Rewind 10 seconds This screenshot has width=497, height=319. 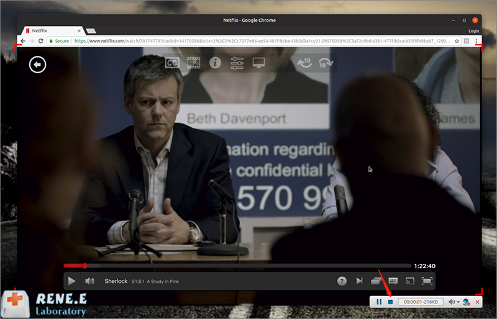(x=304, y=63)
